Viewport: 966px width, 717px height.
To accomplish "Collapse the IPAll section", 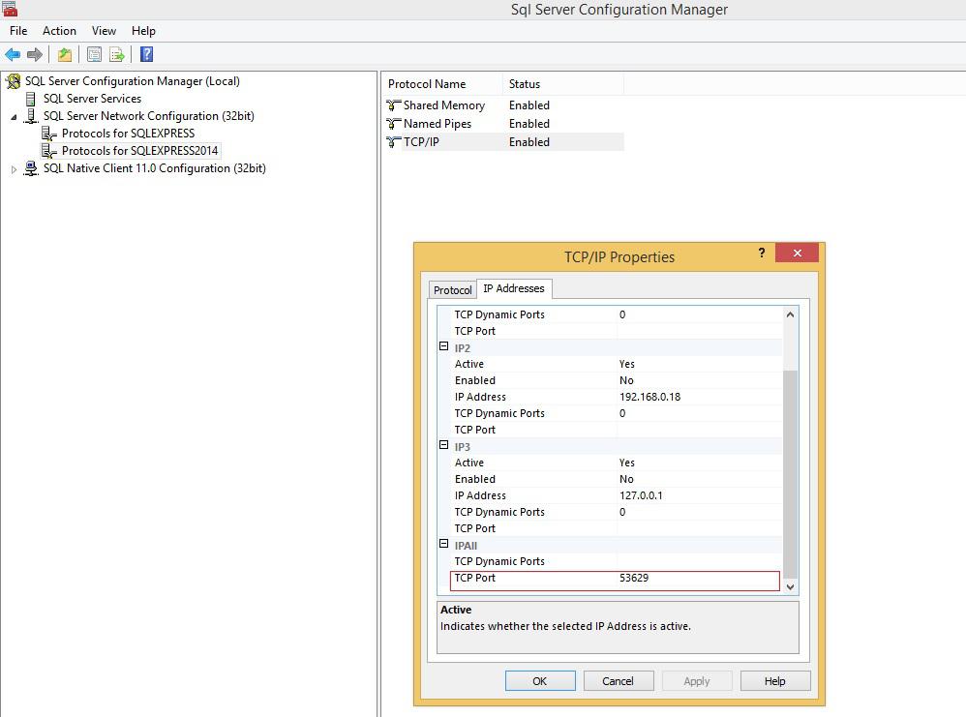I will tap(443, 543).
